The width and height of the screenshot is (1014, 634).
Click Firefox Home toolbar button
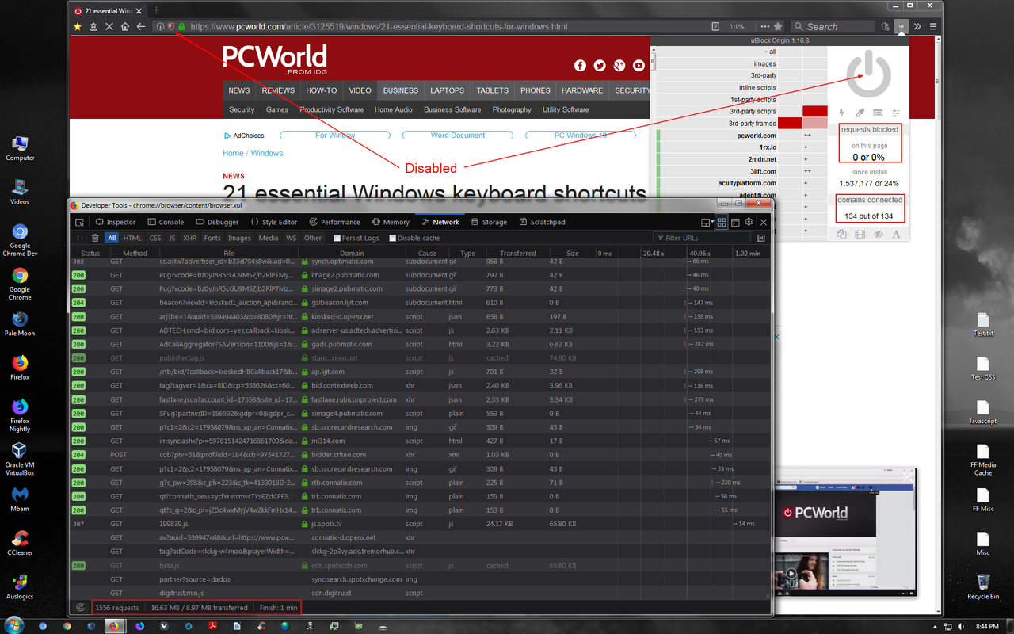(x=125, y=26)
